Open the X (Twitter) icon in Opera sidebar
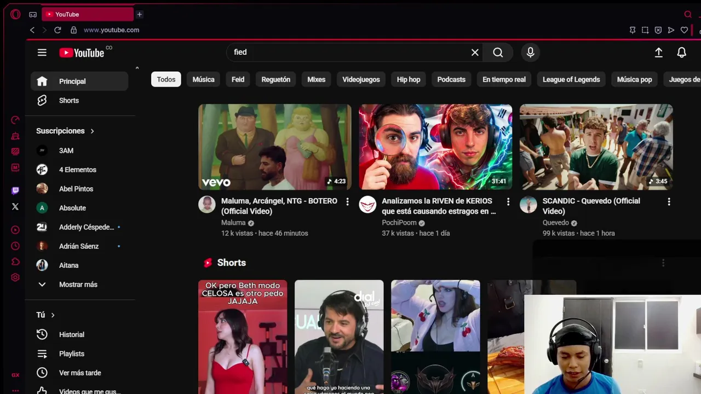 pos(15,206)
